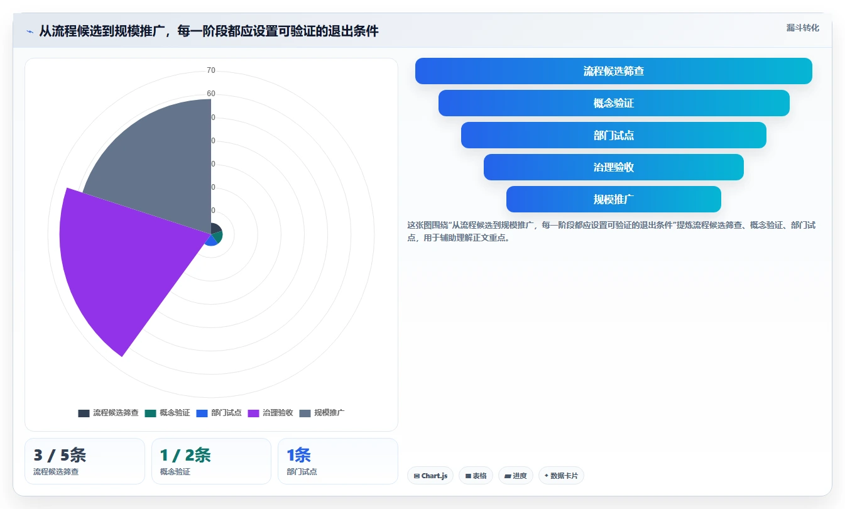The image size is (845, 509).
Task: Click the 数据卡片 tag icon
Action: (547, 476)
